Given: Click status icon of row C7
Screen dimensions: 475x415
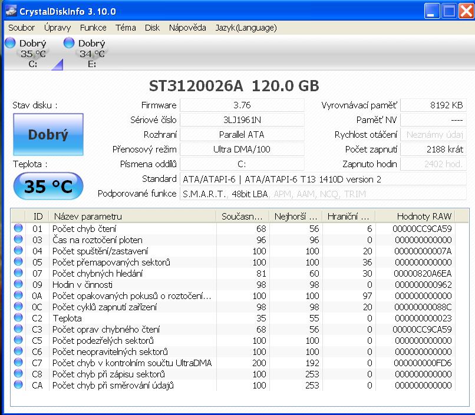Looking at the screenshot, I should tap(18, 363).
